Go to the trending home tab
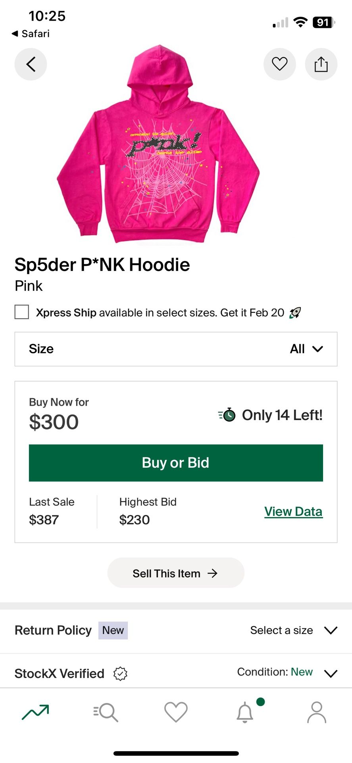The height and width of the screenshot is (763, 352). click(x=35, y=712)
